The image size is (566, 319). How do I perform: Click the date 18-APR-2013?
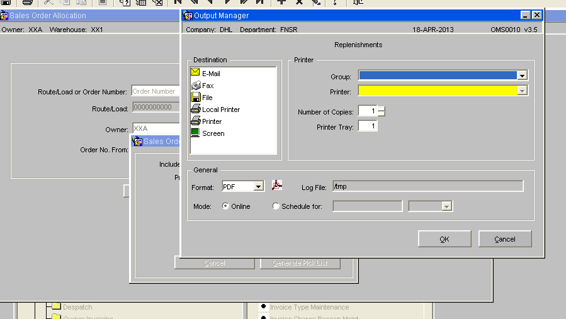click(433, 30)
